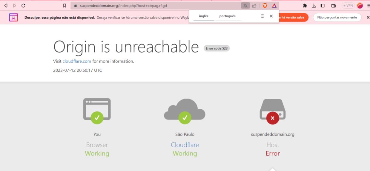Click Não perguntar novamente button
Image resolution: width=370 pixels, height=171 pixels.
337,17
